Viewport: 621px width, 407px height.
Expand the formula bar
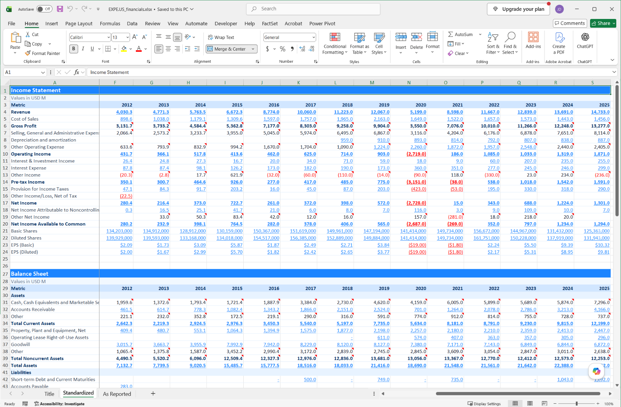click(614, 72)
